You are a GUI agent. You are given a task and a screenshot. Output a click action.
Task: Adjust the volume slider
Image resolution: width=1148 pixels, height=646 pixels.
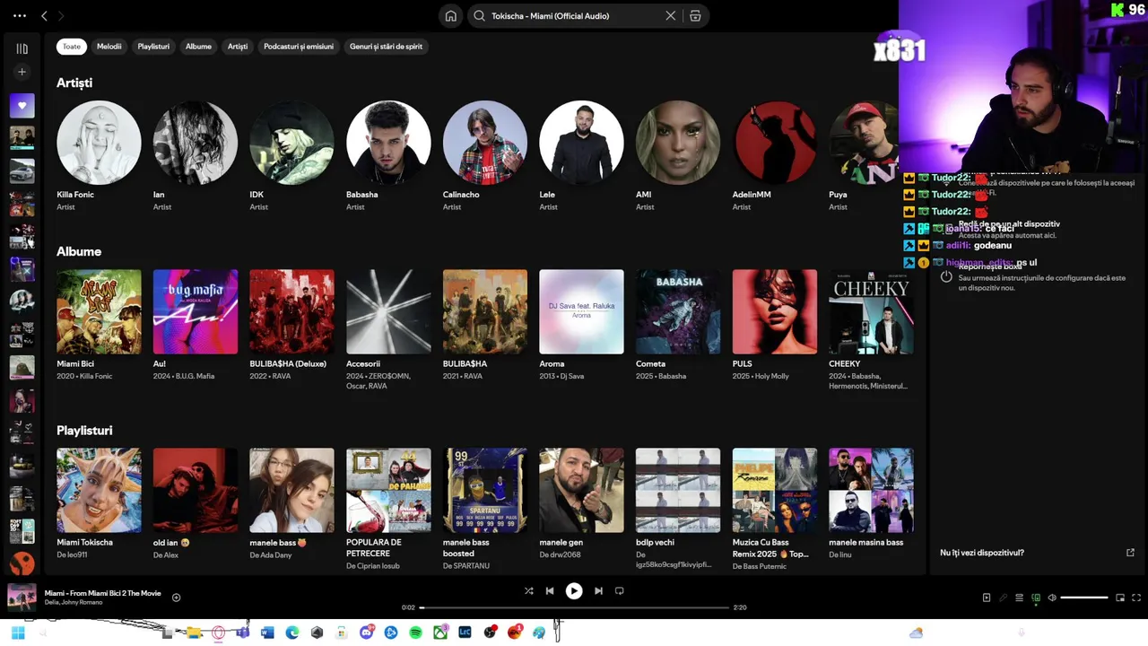1084,598
